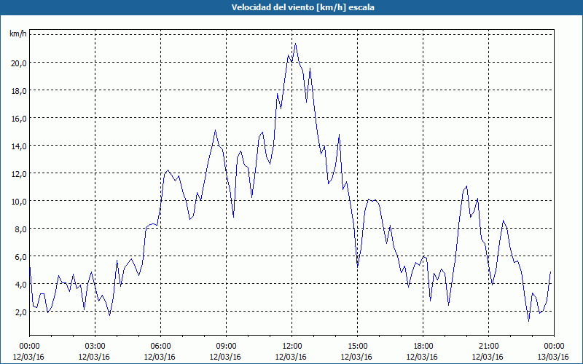Click the 20,0 value on the y-axis
This screenshot has width=583, height=364.
(19, 63)
